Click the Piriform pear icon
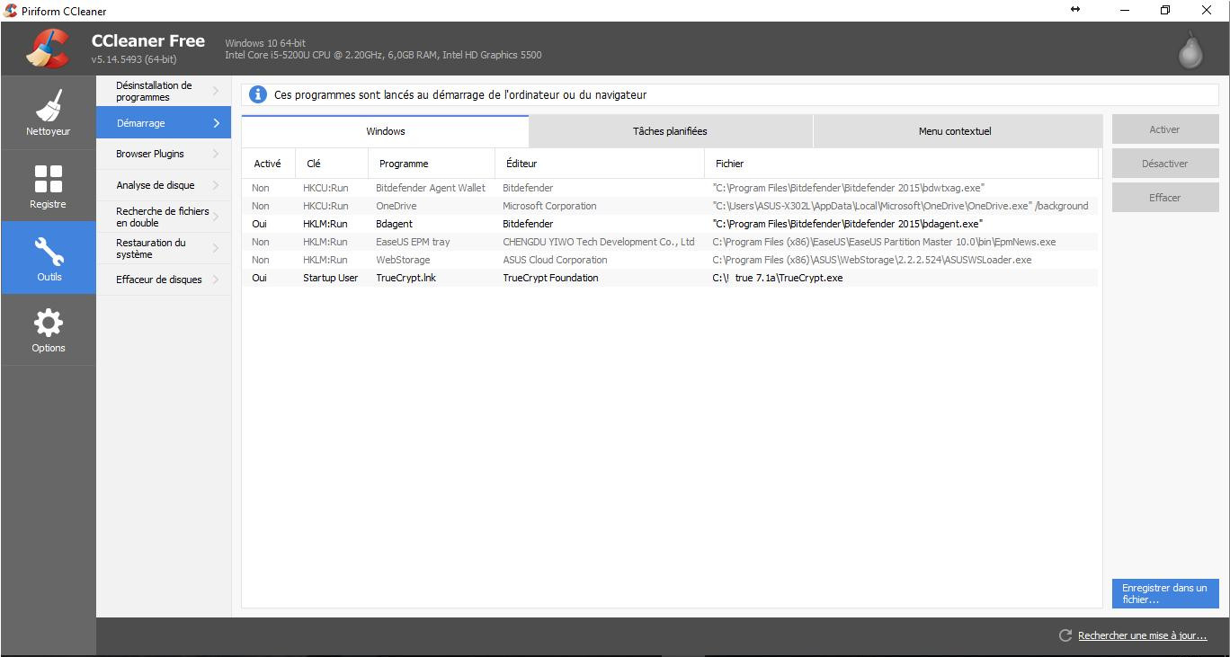Viewport: 1230px width, 657px height. click(x=1190, y=49)
